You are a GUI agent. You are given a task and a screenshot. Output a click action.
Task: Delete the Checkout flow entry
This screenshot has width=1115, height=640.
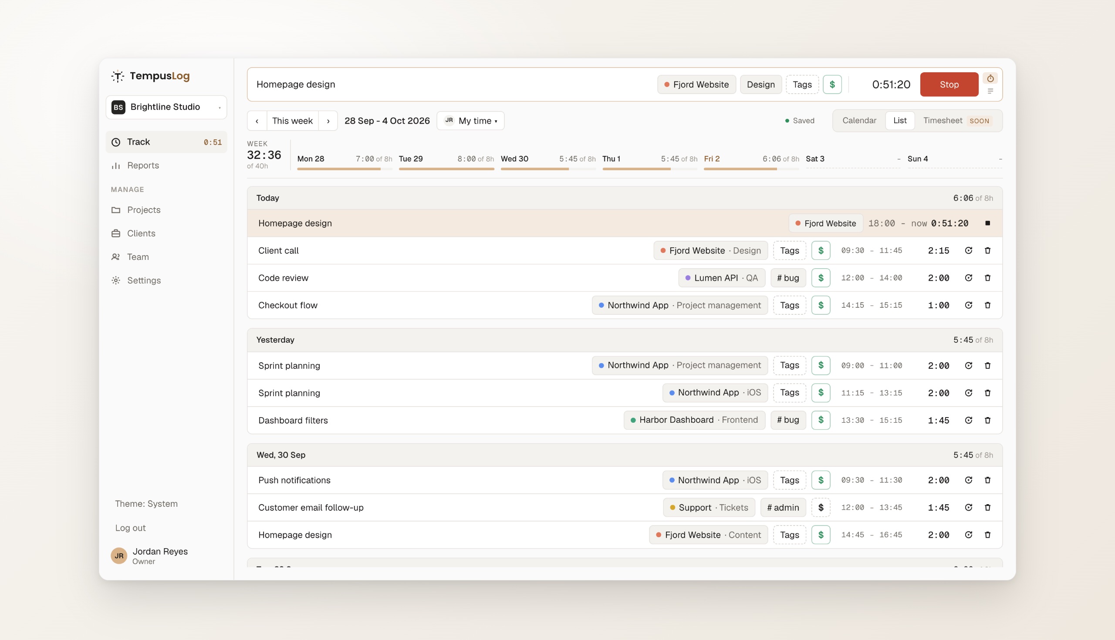click(987, 305)
